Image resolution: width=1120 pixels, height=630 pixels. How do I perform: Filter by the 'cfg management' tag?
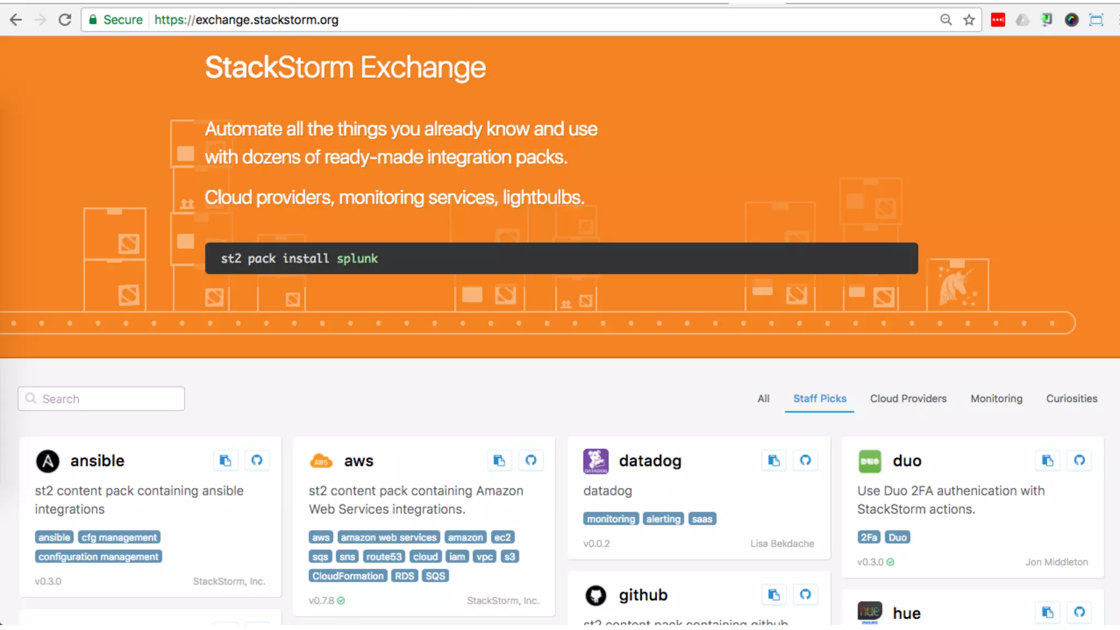click(x=119, y=537)
